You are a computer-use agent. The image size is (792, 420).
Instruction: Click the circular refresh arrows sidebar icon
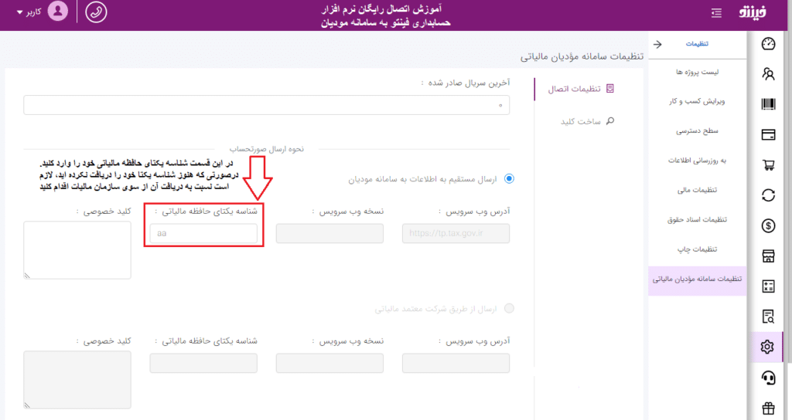coord(768,195)
